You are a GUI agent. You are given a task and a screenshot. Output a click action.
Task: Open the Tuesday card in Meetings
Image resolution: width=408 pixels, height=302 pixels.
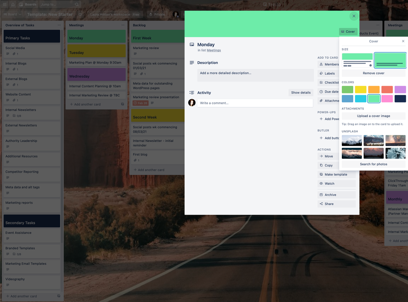tap(96, 51)
